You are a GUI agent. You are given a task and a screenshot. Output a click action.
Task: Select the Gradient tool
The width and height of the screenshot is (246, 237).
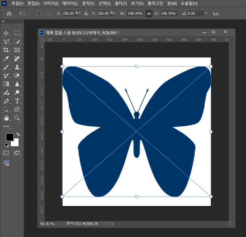click(6, 84)
